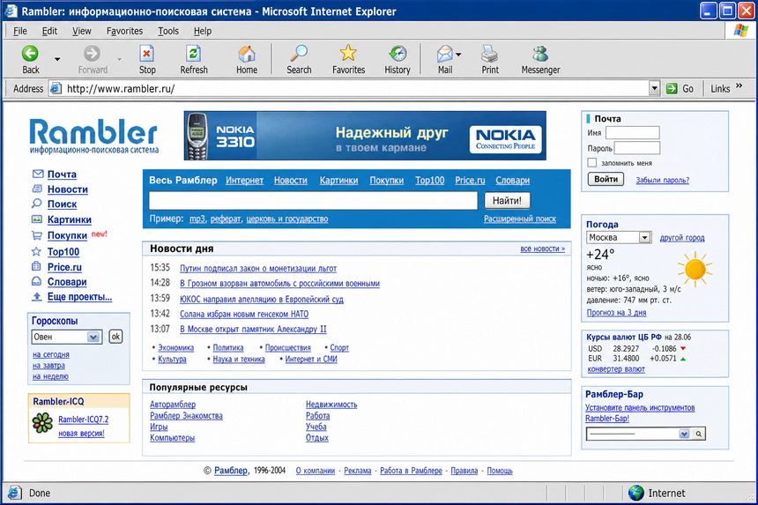This screenshot has height=505, width=758.
Task: Open Rambler-ICQ7.2 link
Action: [83, 420]
